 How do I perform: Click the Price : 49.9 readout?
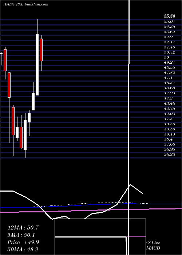click(23, 242)
